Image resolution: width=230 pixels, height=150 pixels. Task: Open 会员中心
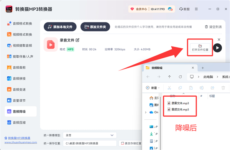tap(139, 9)
